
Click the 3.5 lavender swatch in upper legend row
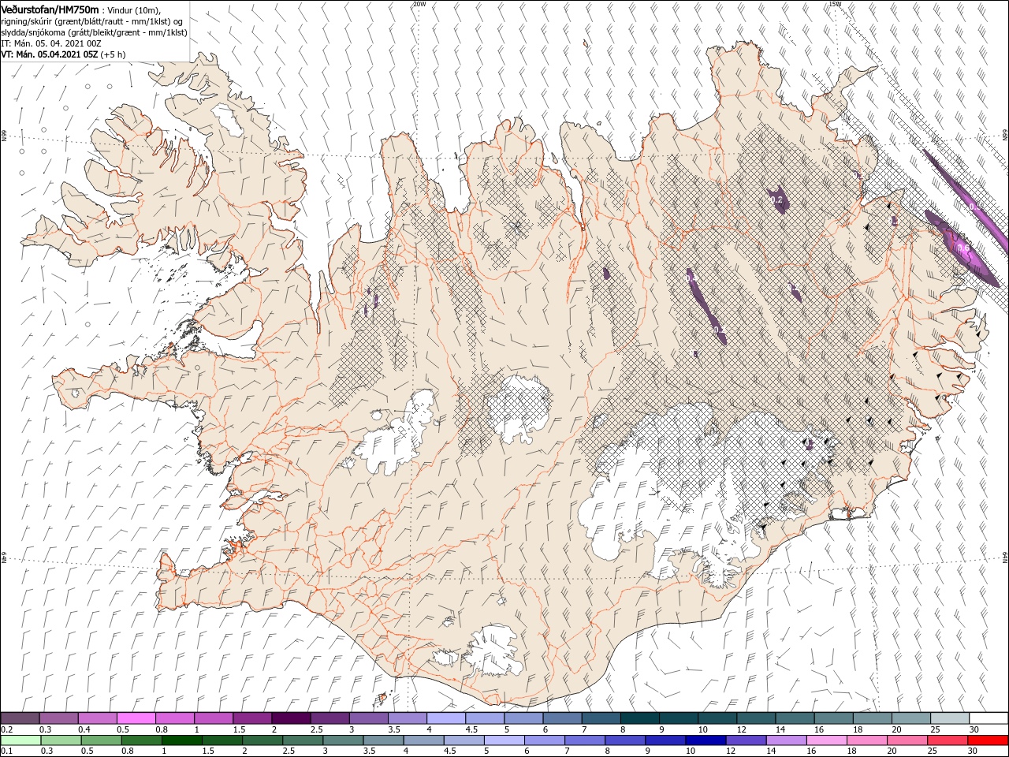pos(407,718)
